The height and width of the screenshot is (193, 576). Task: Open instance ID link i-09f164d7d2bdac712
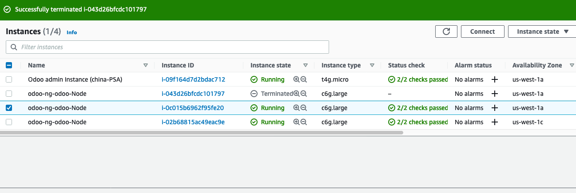193,80
